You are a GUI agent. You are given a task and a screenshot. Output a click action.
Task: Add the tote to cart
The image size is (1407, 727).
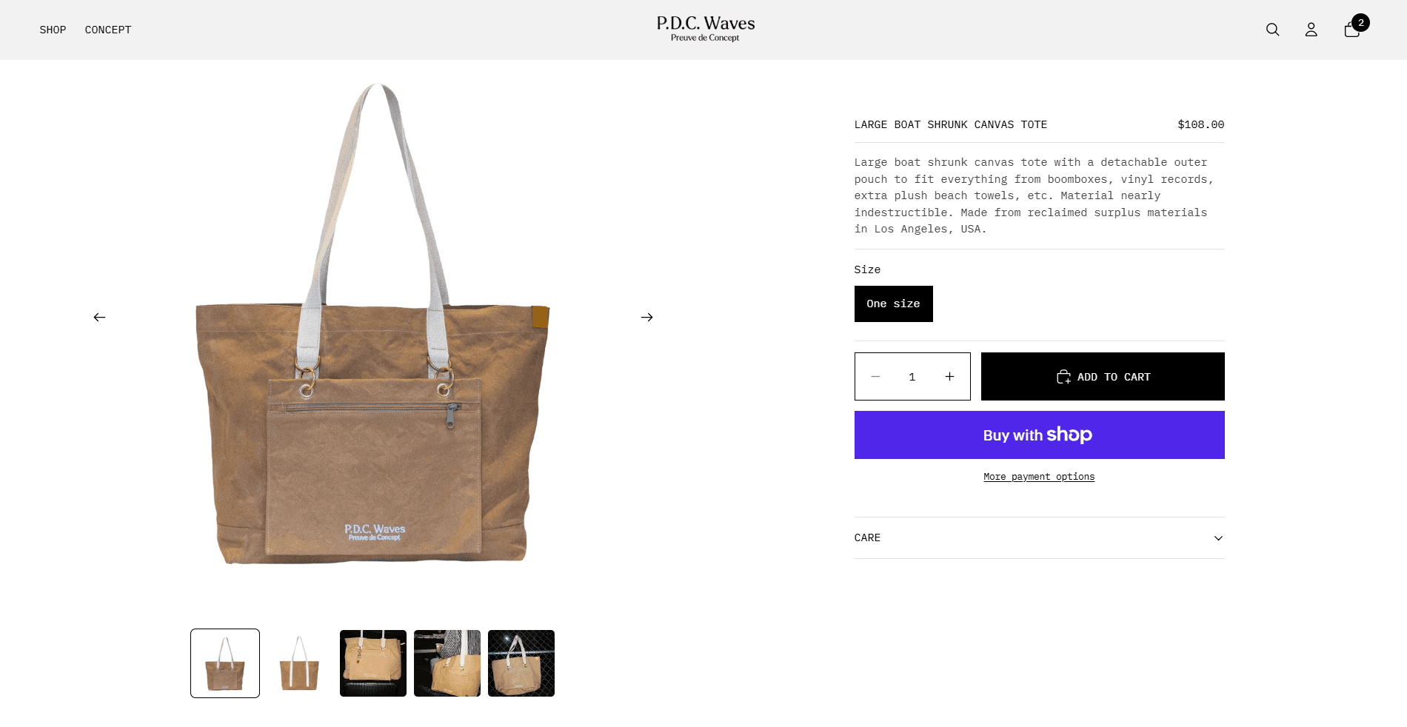1103,377
